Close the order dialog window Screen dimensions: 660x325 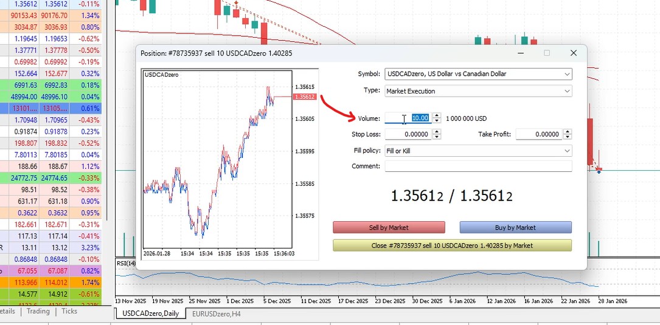[573, 53]
